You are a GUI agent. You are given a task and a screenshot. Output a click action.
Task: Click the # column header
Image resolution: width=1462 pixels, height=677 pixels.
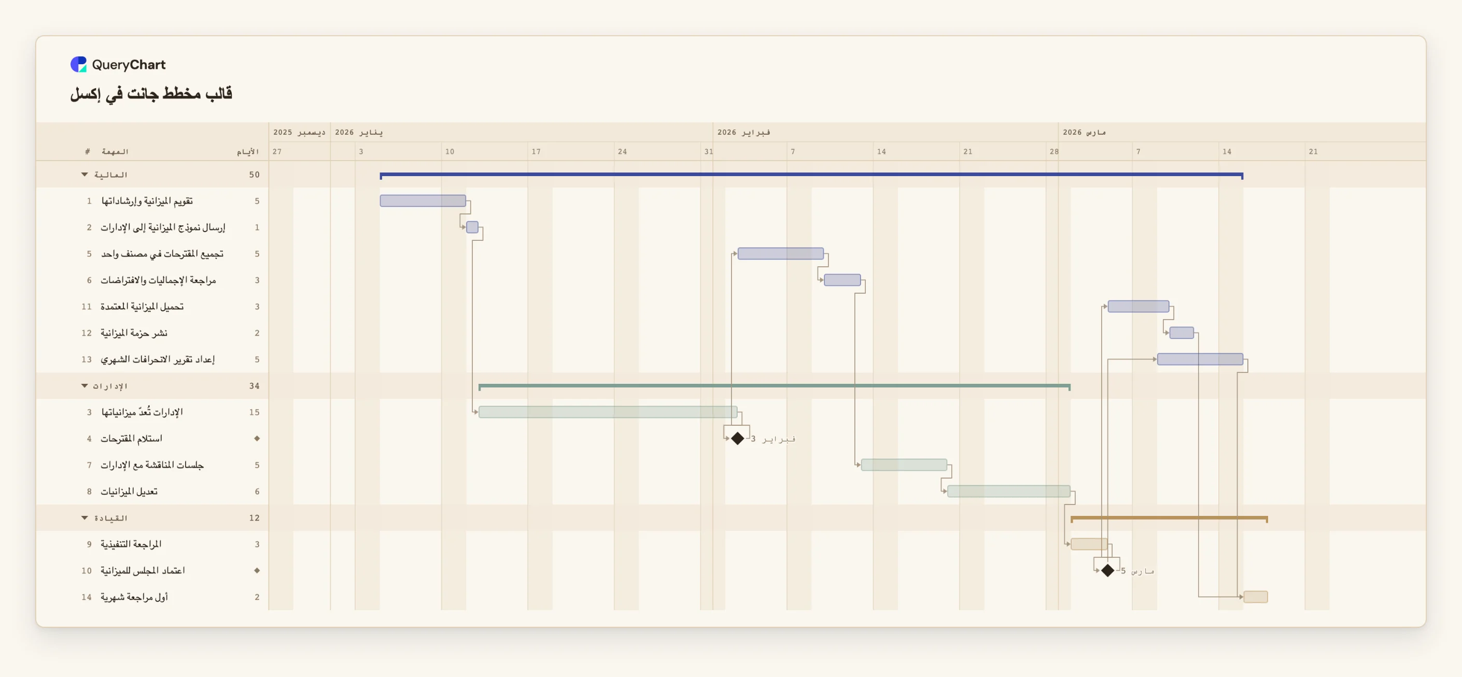(88, 151)
